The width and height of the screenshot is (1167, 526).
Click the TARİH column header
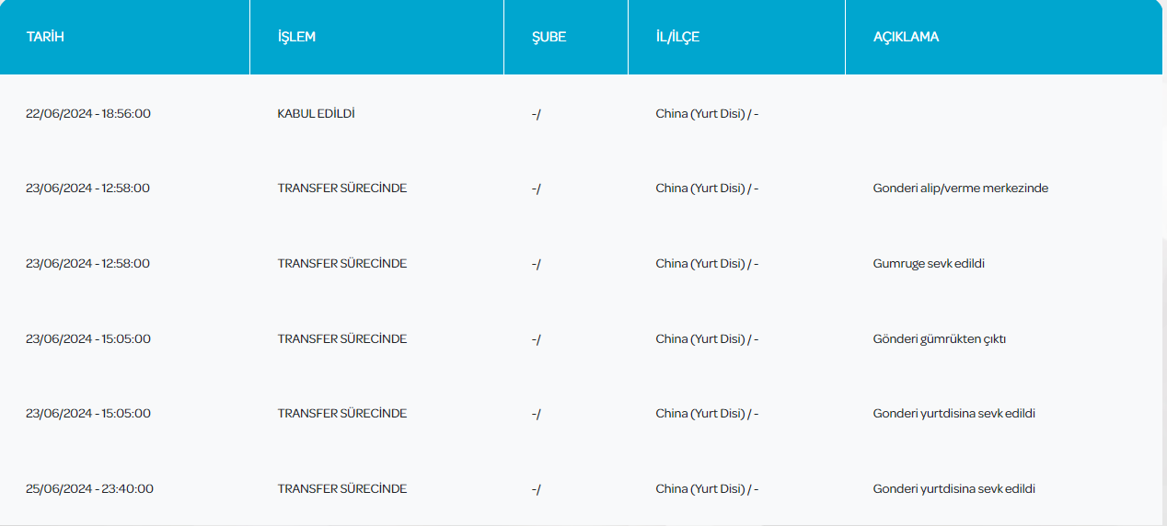tap(45, 37)
